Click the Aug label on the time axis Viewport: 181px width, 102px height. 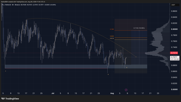112,93
